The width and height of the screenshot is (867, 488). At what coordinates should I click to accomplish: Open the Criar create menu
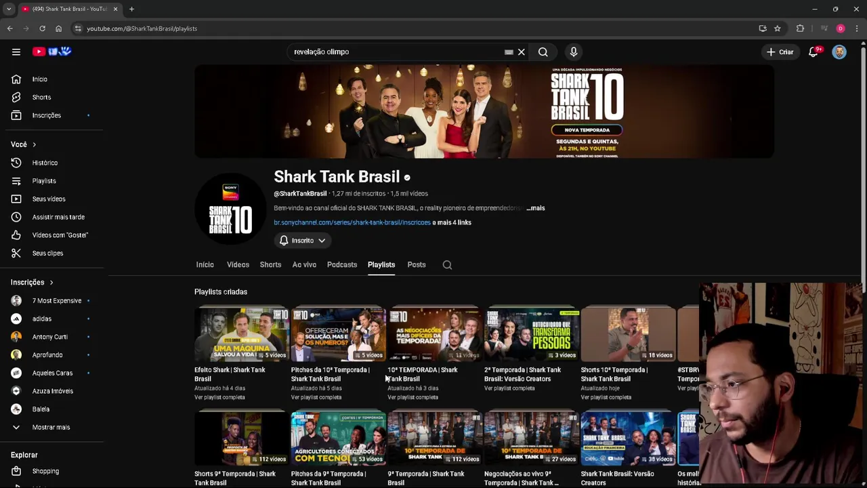point(780,52)
